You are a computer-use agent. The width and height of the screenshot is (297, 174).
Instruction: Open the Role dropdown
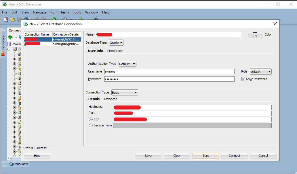click(x=261, y=72)
